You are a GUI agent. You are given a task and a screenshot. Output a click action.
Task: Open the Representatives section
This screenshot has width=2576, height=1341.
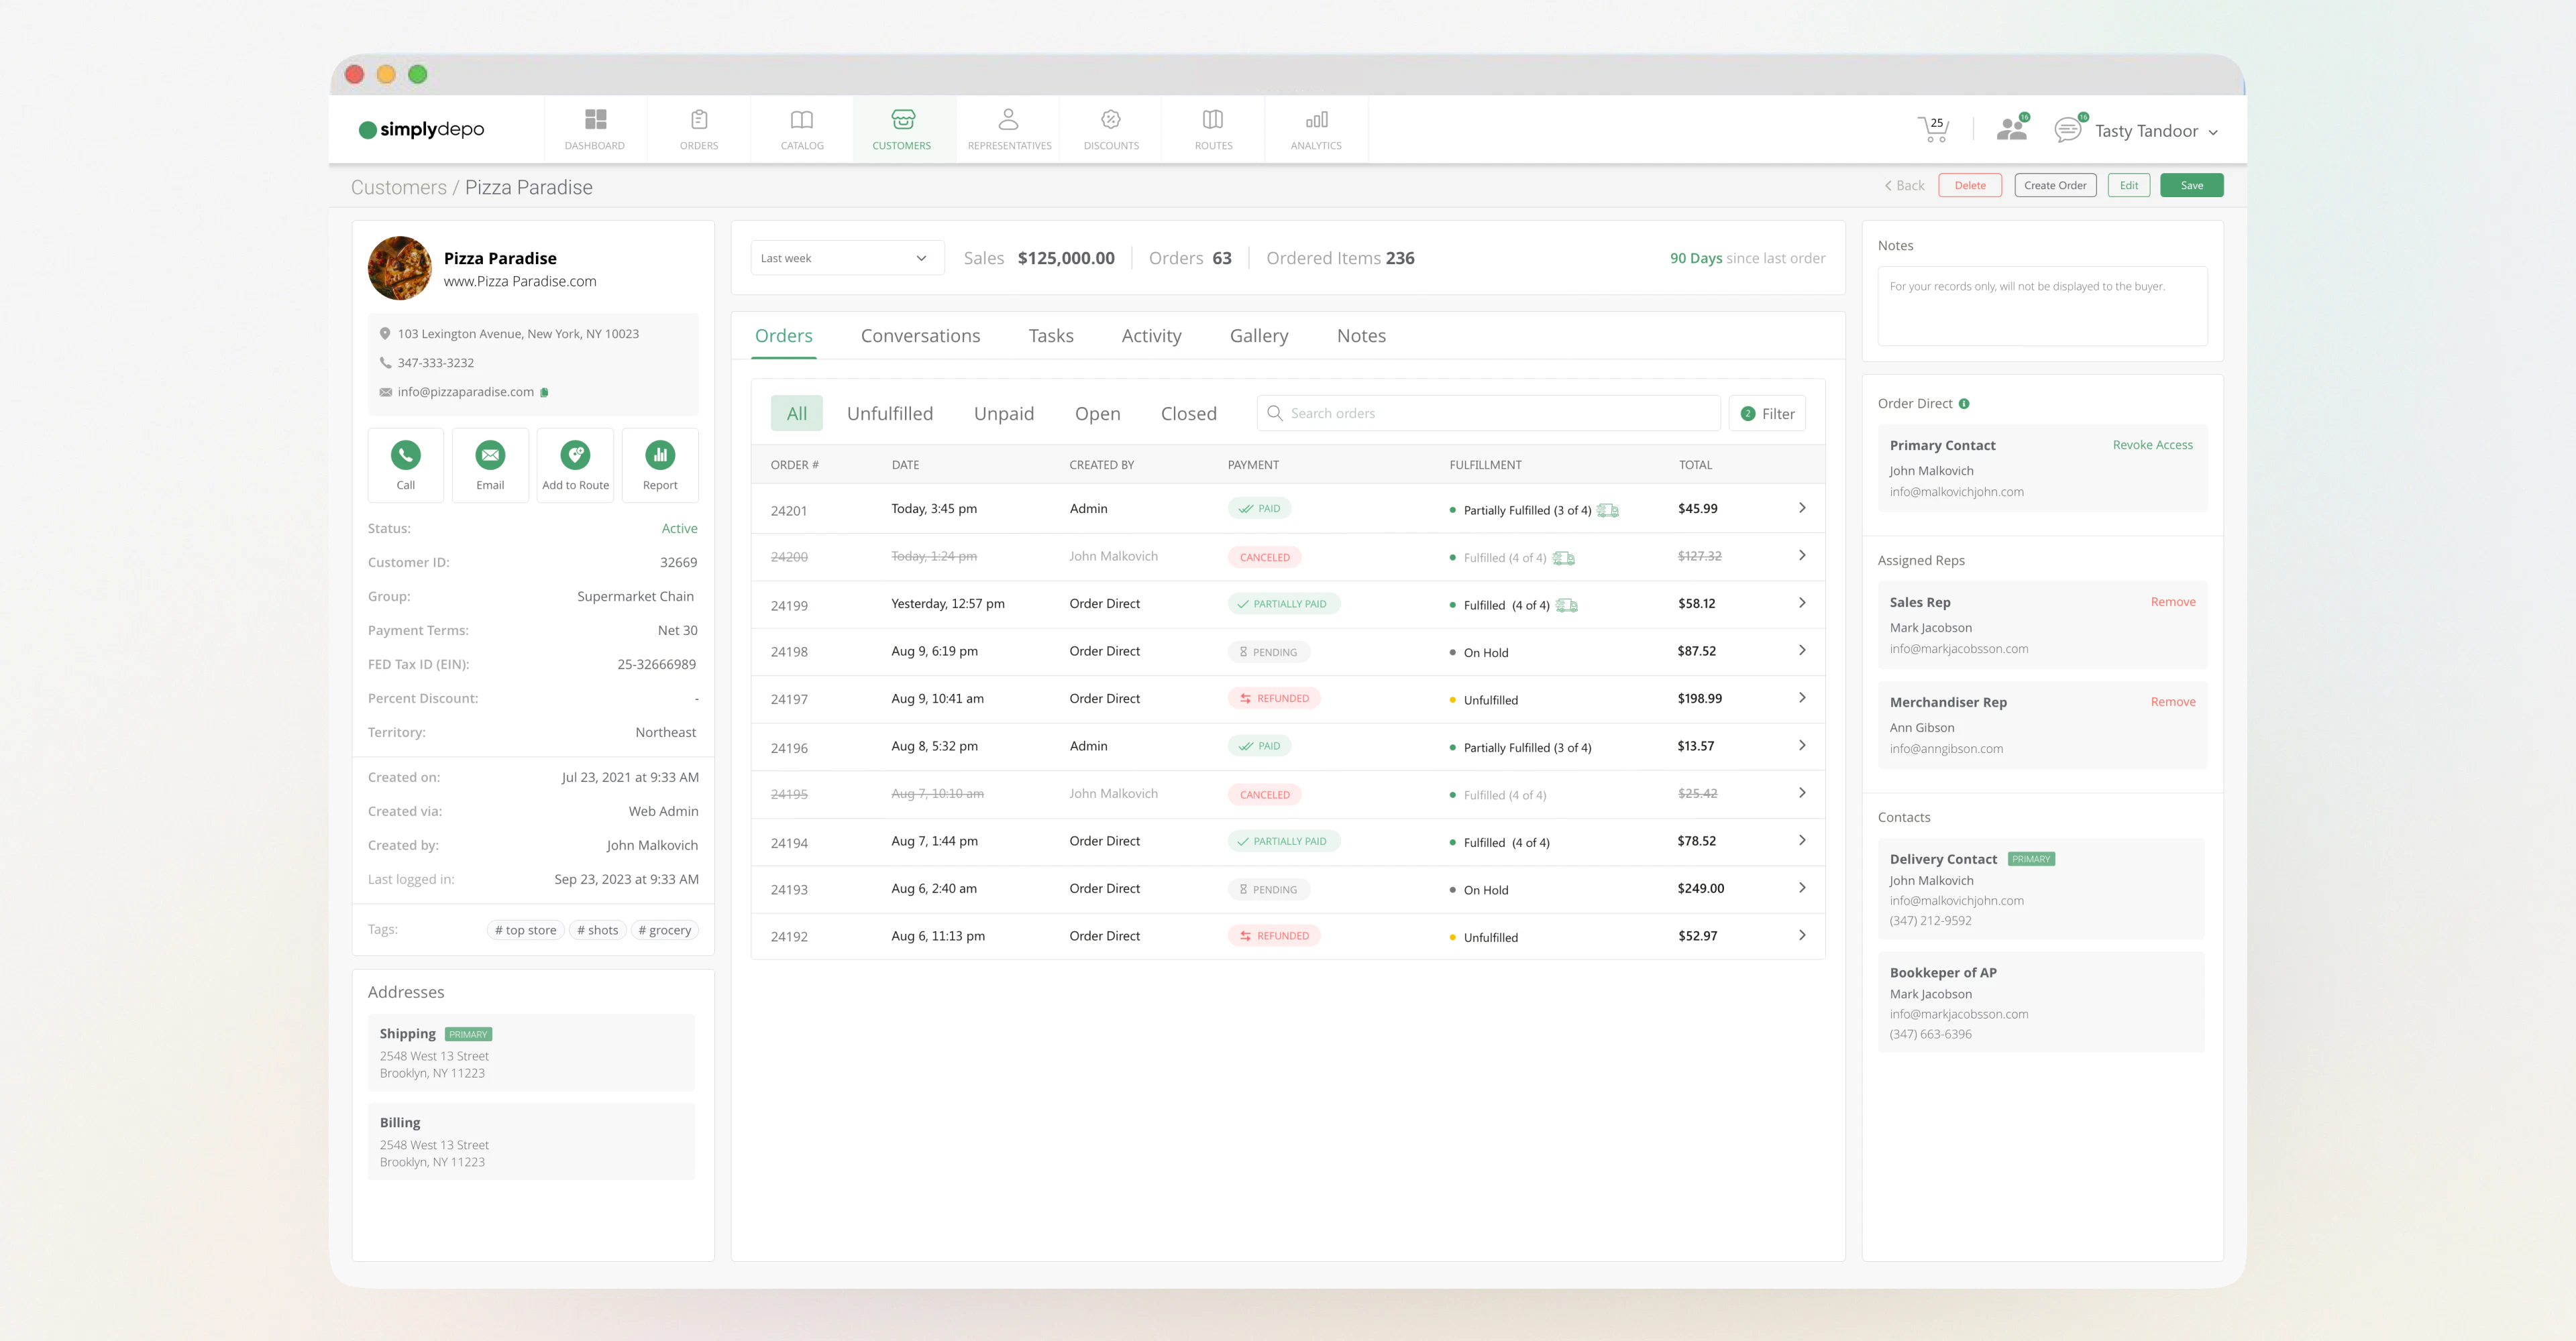pos(1009,128)
